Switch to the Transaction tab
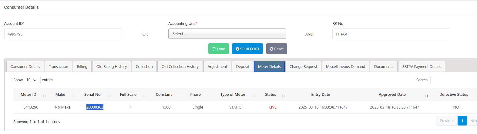The width and height of the screenshot is (477, 134). (59, 67)
